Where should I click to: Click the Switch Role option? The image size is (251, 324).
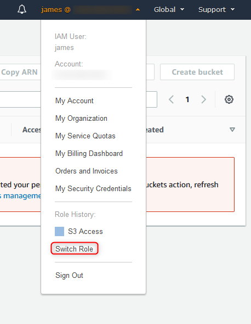(x=74, y=249)
